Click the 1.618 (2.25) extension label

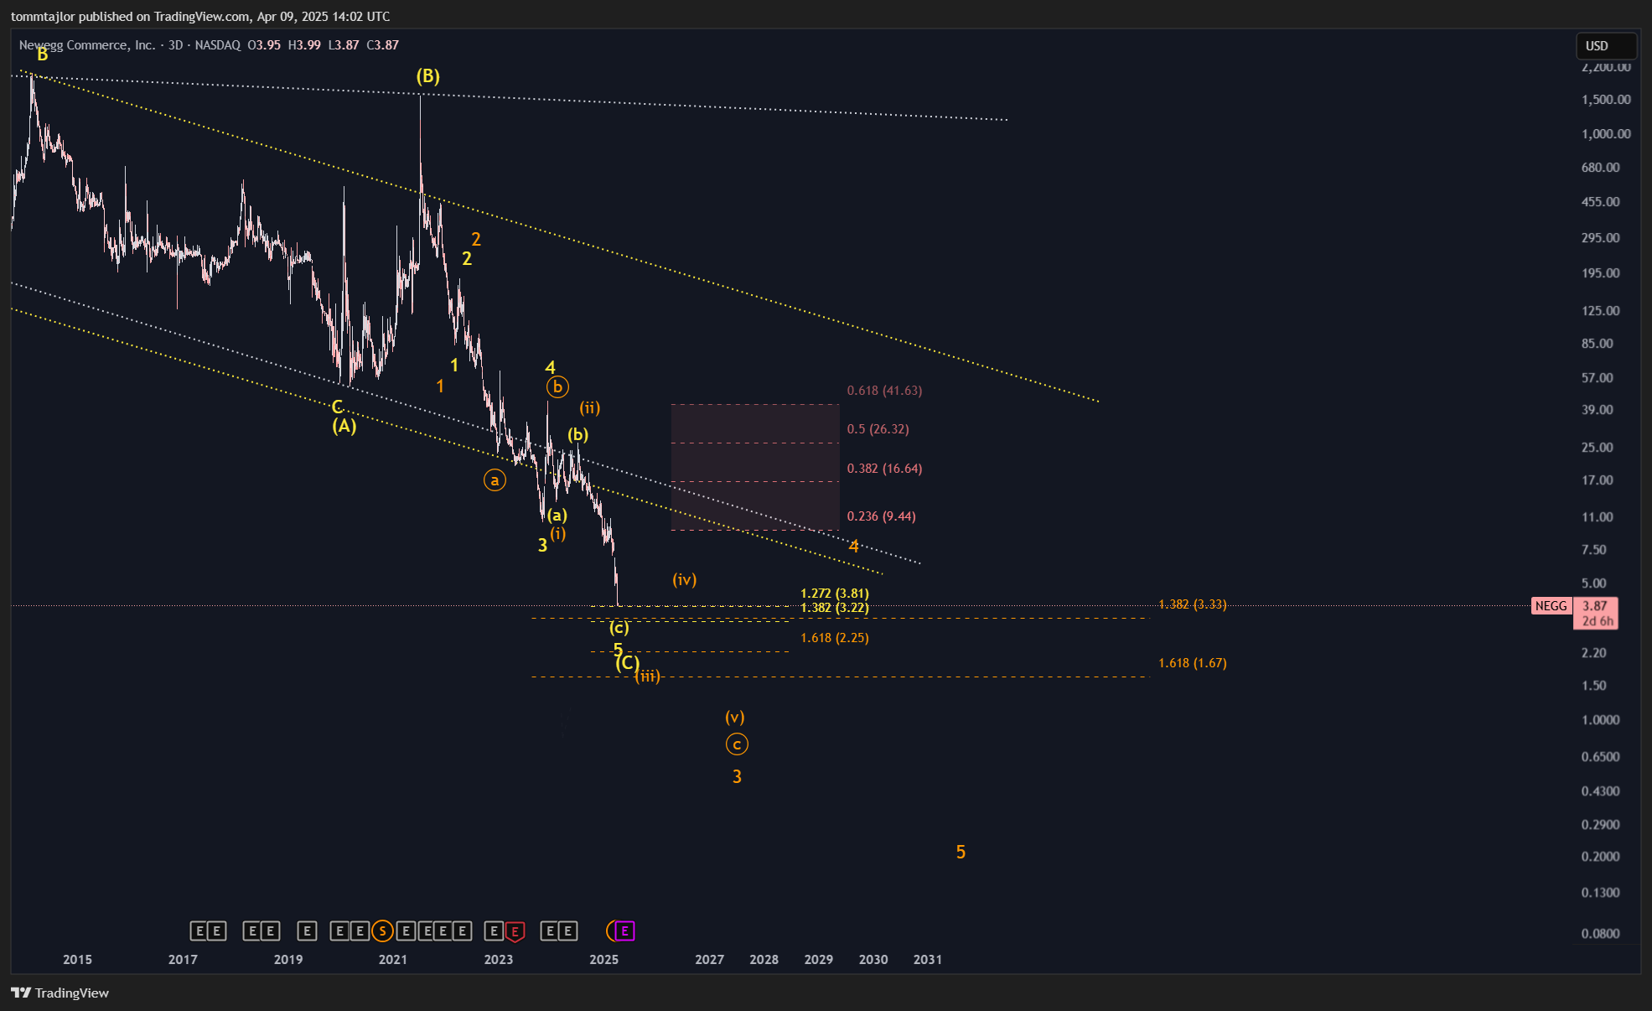coord(835,638)
